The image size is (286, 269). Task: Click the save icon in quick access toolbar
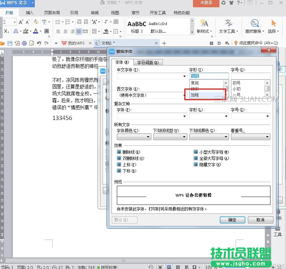pos(10,43)
